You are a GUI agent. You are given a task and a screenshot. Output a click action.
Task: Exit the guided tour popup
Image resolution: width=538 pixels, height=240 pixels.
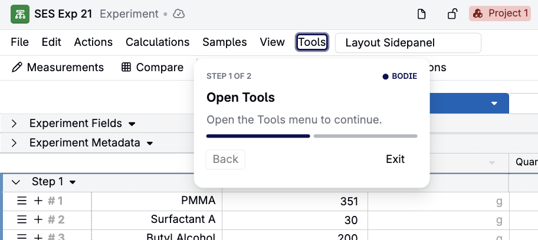395,159
